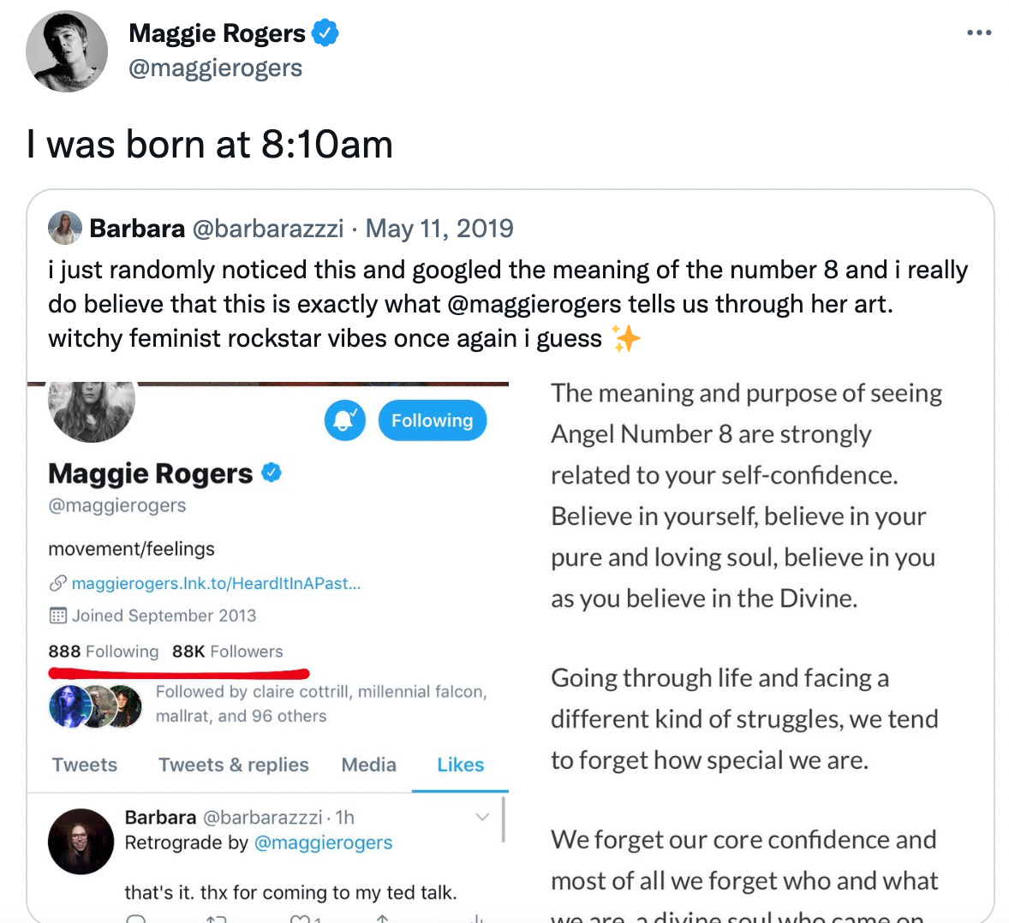1009x923 pixels.
Task: Click the 88K Followers count
Action: 228,652
